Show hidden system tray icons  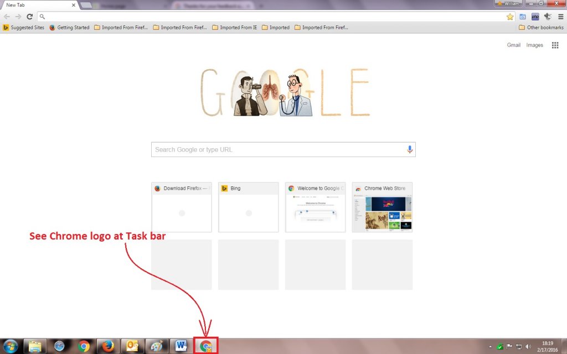pos(489,347)
